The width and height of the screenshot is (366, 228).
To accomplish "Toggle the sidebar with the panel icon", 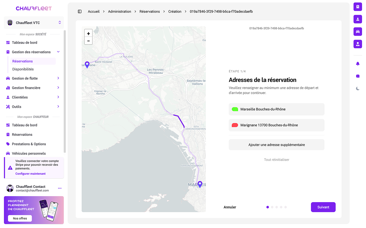I will pyautogui.click(x=80, y=11).
